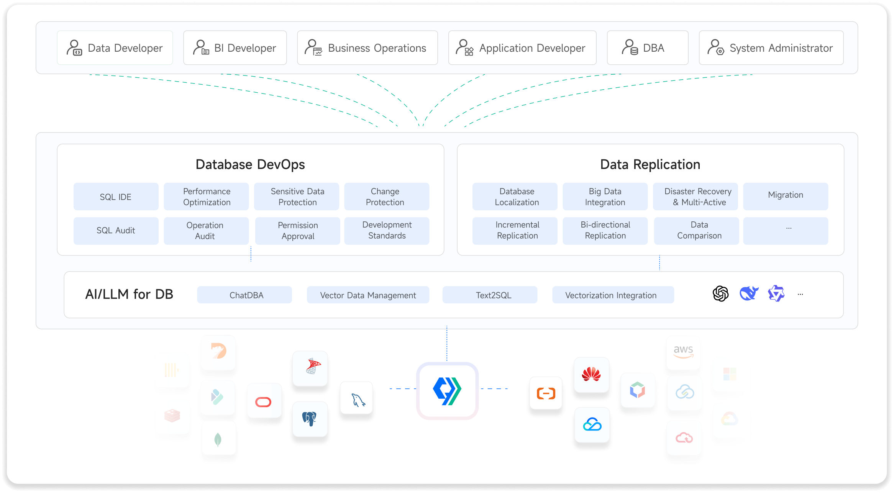Select the Vectorization Integration tag

tap(613, 295)
